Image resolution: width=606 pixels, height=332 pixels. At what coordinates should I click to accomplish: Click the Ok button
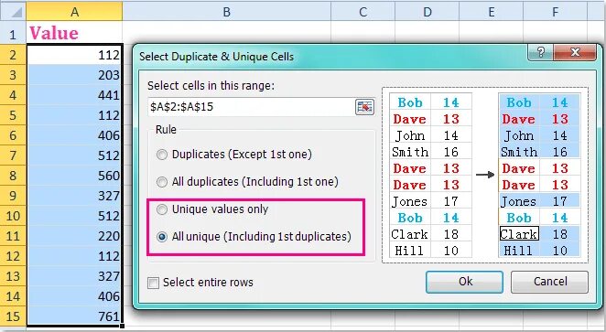point(464,282)
